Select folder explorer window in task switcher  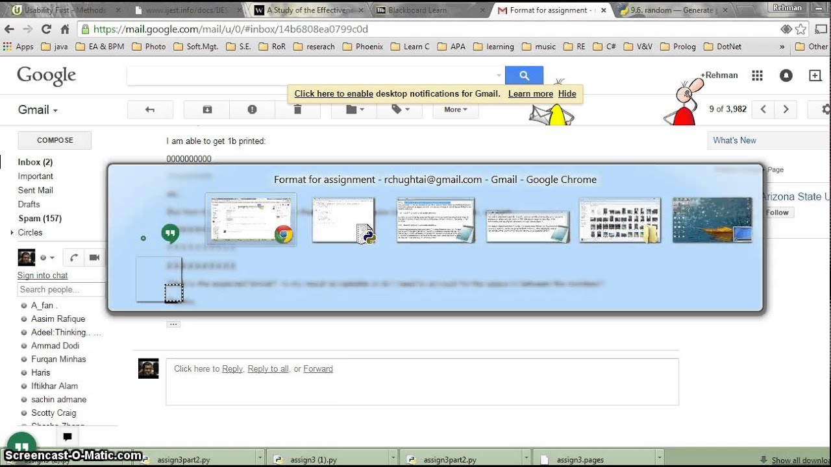[x=620, y=221]
